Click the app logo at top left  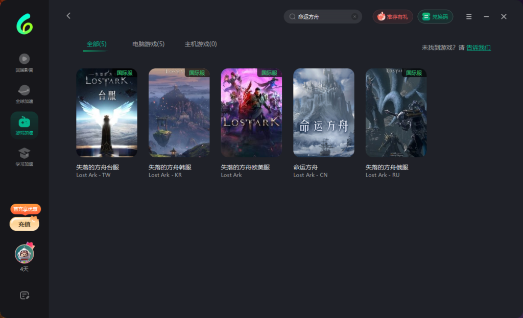(x=24, y=24)
